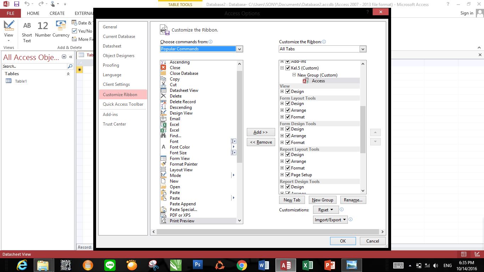This screenshot has width=484, height=272.
Task: Click the navigation pane Search box
Action: pos(35,66)
